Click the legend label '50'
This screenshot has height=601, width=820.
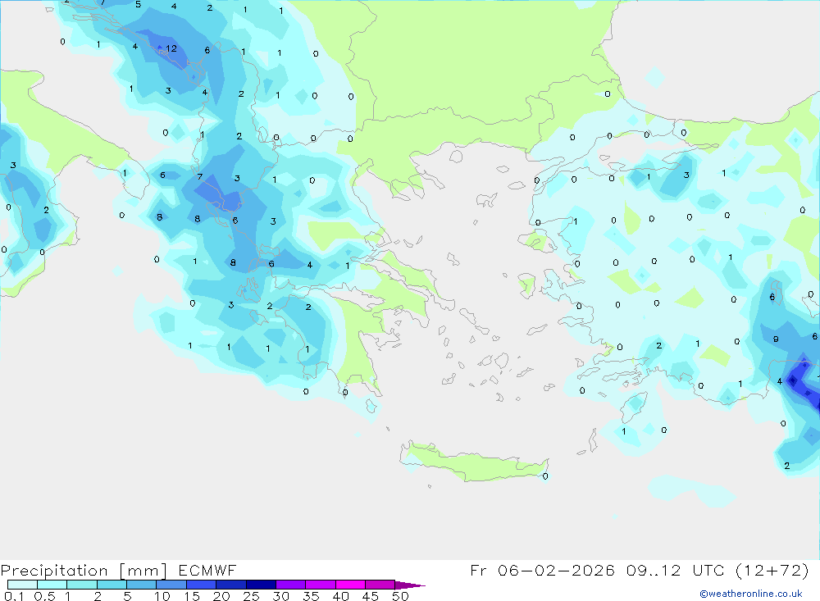pyautogui.click(x=400, y=596)
